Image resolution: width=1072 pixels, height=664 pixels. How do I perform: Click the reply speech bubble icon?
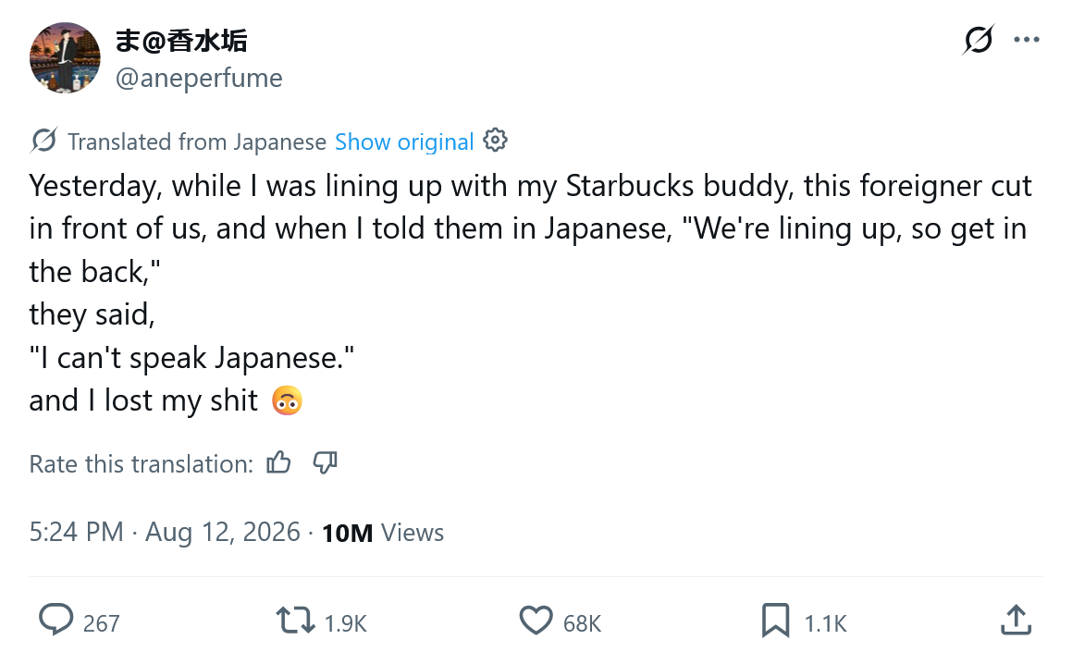click(55, 620)
